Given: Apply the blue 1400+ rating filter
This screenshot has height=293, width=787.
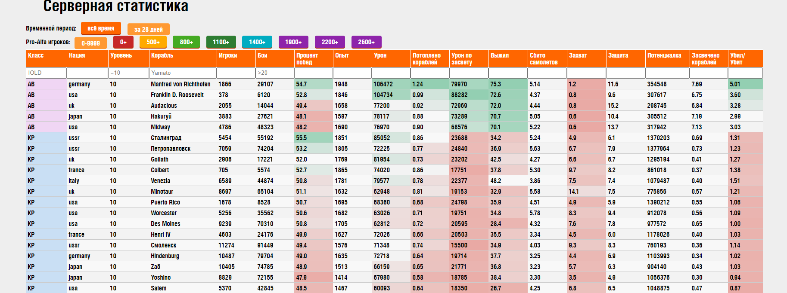Looking at the screenshot, I should click(257, 42).
